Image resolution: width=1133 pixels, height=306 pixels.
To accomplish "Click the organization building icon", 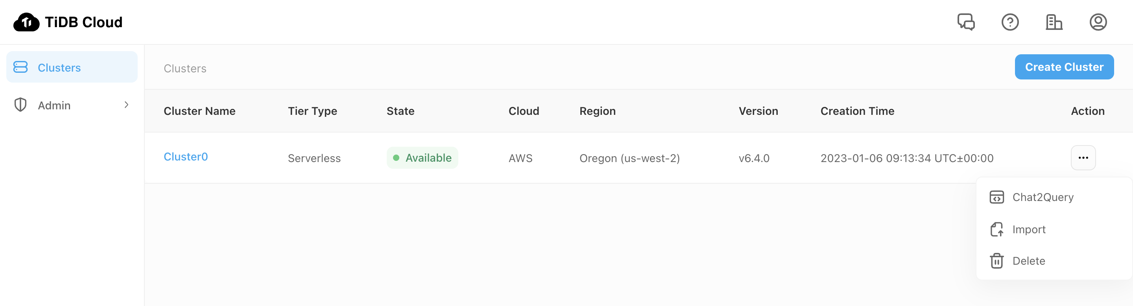I will coord(1054,22).
